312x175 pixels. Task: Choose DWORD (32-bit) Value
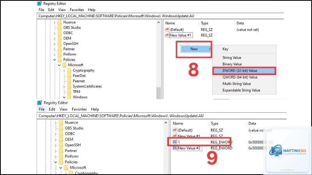click(x=245, y=71)
